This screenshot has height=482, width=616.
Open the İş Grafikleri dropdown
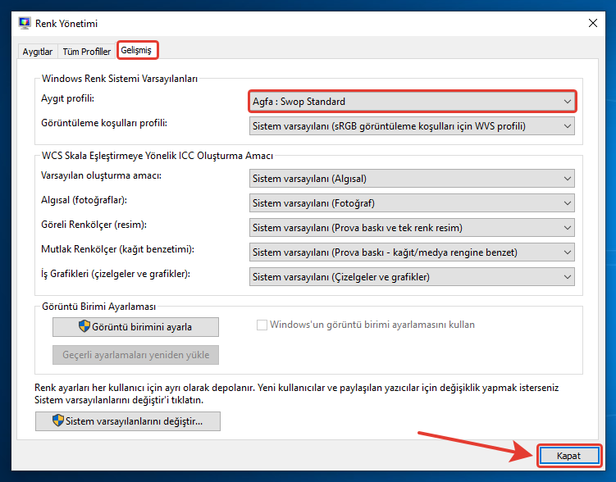pyautogui.click(x=411, y=276)
